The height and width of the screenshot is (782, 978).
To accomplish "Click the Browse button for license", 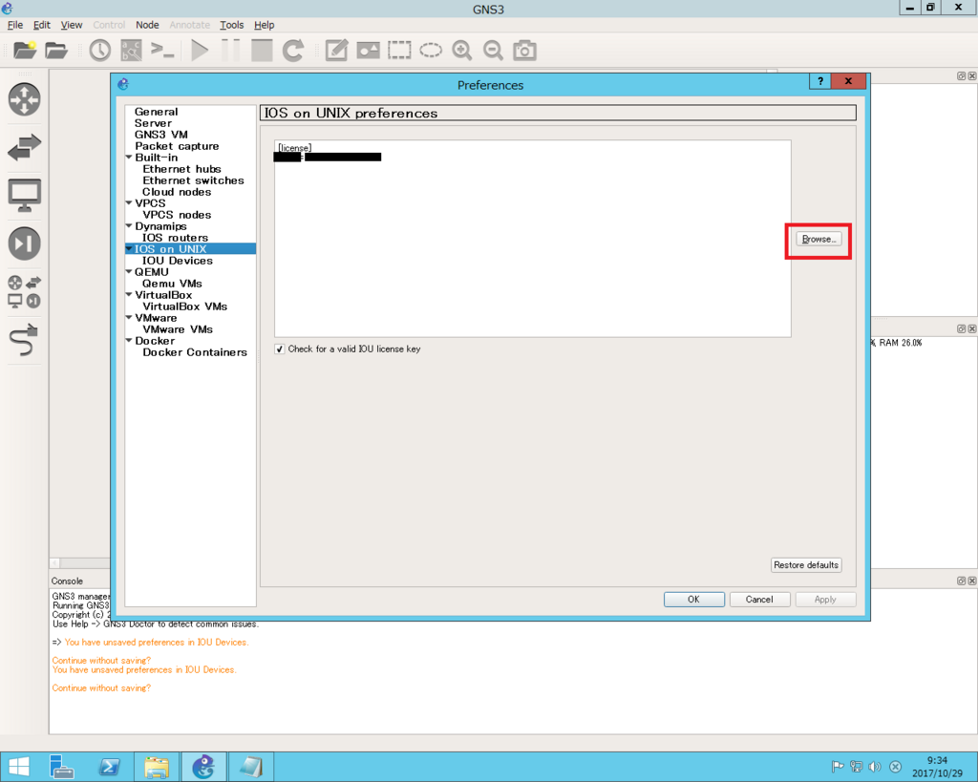I will click(819, 240).
